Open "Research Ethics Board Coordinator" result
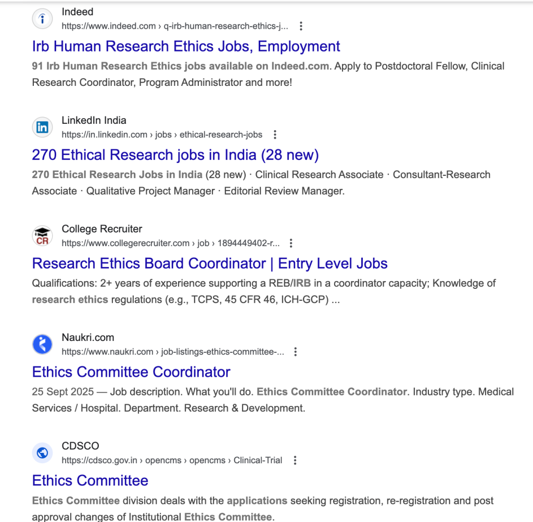 [x=209, y=263]
